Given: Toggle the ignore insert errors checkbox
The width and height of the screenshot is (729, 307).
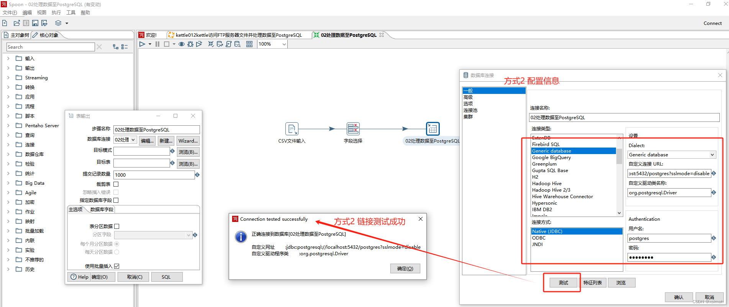Looking at the screenshot, I should 116,192.
